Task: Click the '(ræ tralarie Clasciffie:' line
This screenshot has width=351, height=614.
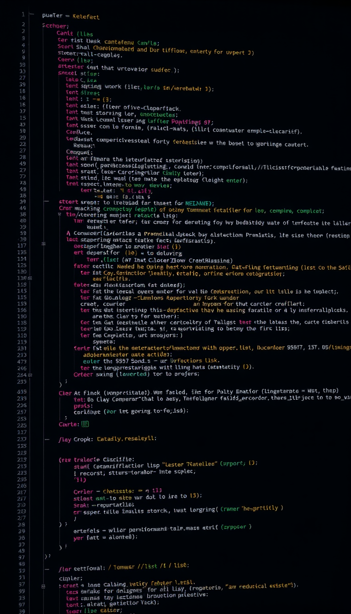Action: (96, 460)
